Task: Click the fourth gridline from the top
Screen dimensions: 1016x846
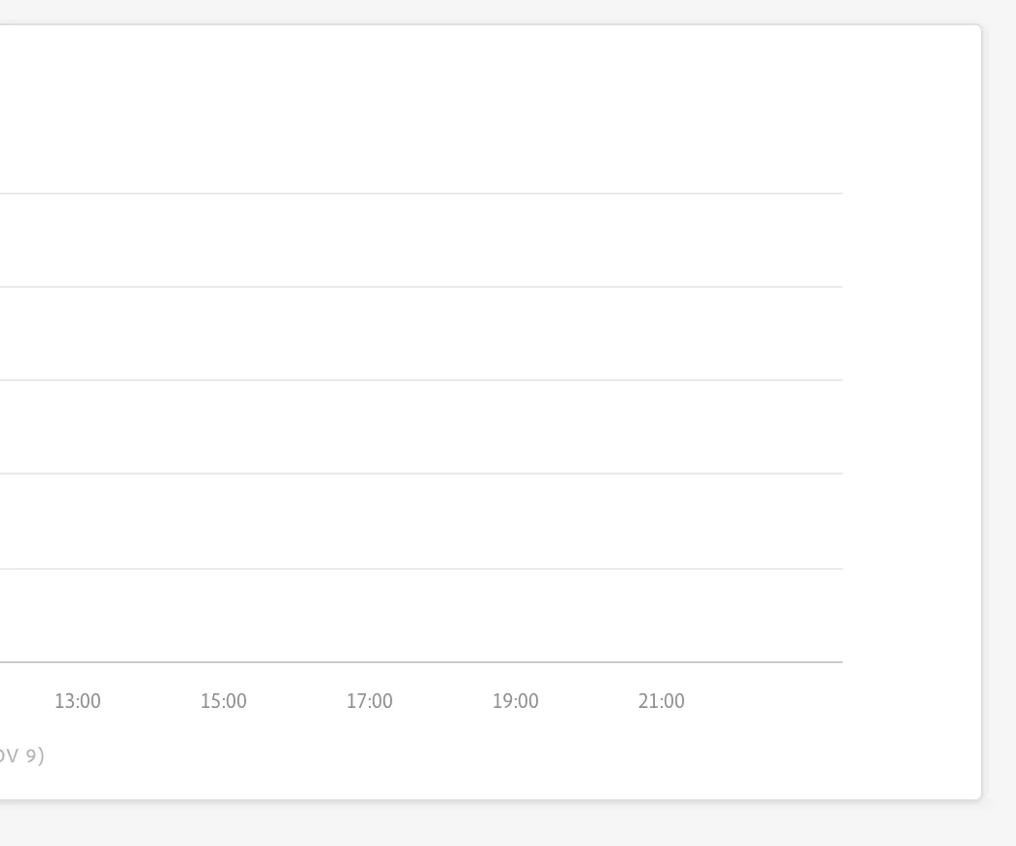Action: tap(420, 474)
